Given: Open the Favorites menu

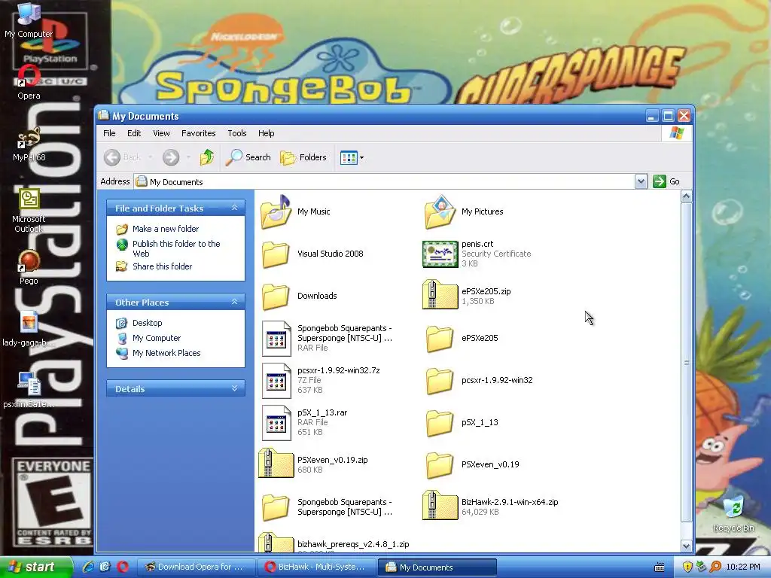Looking at the screenshot, I should (198, 133).
